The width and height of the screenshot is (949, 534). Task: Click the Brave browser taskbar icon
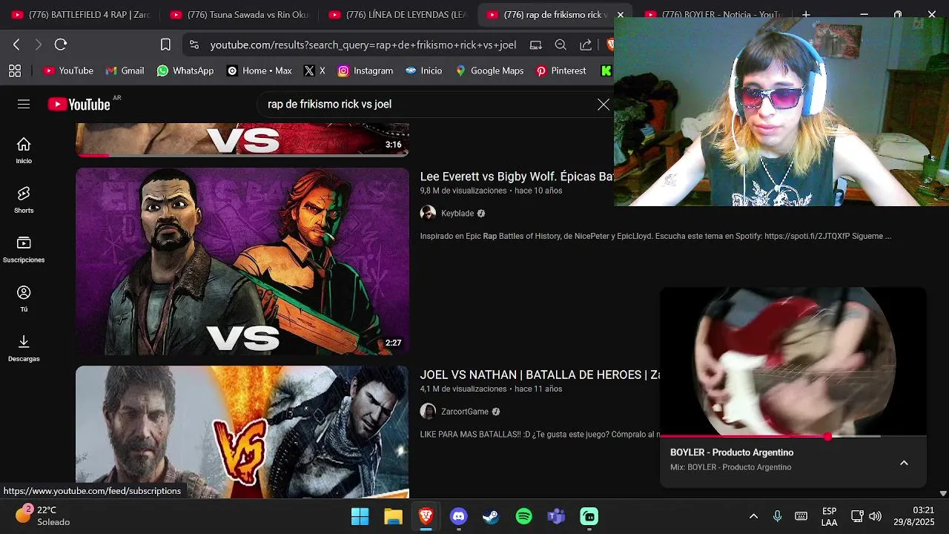(426, 516)
